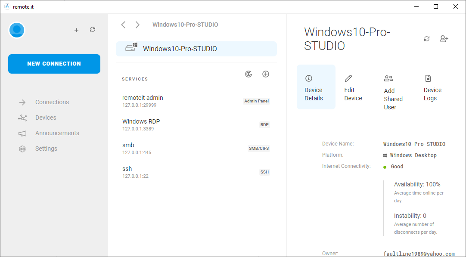Viewport: 466px width, 257px height.
Task: Click the Devices network icon
Action: click(x=22, y=118)
